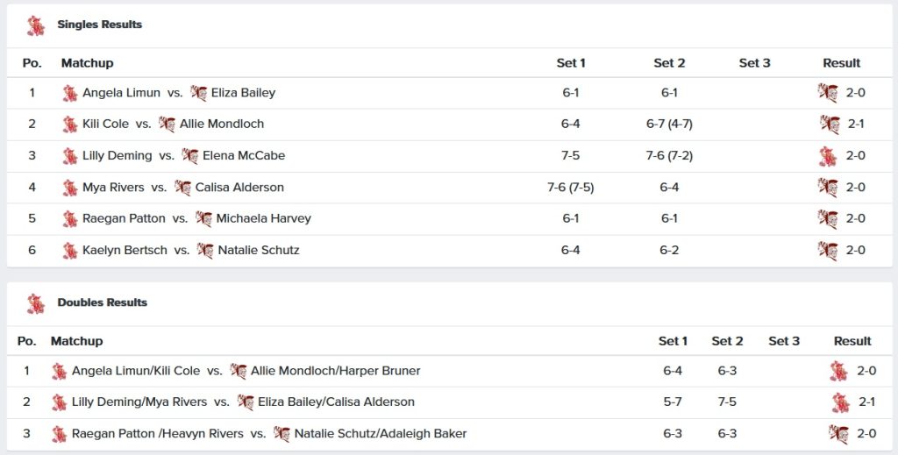This screenshot has width=898, height=455.
Task: Click the team icon before Michaela Harvey
Action: (x=203, y=219)
